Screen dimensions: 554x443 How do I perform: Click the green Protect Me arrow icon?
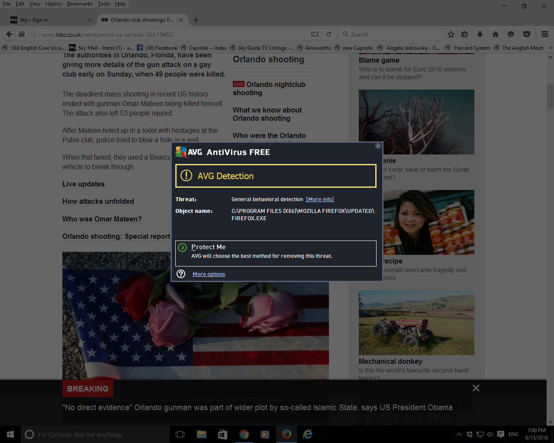tap(183, 247)
